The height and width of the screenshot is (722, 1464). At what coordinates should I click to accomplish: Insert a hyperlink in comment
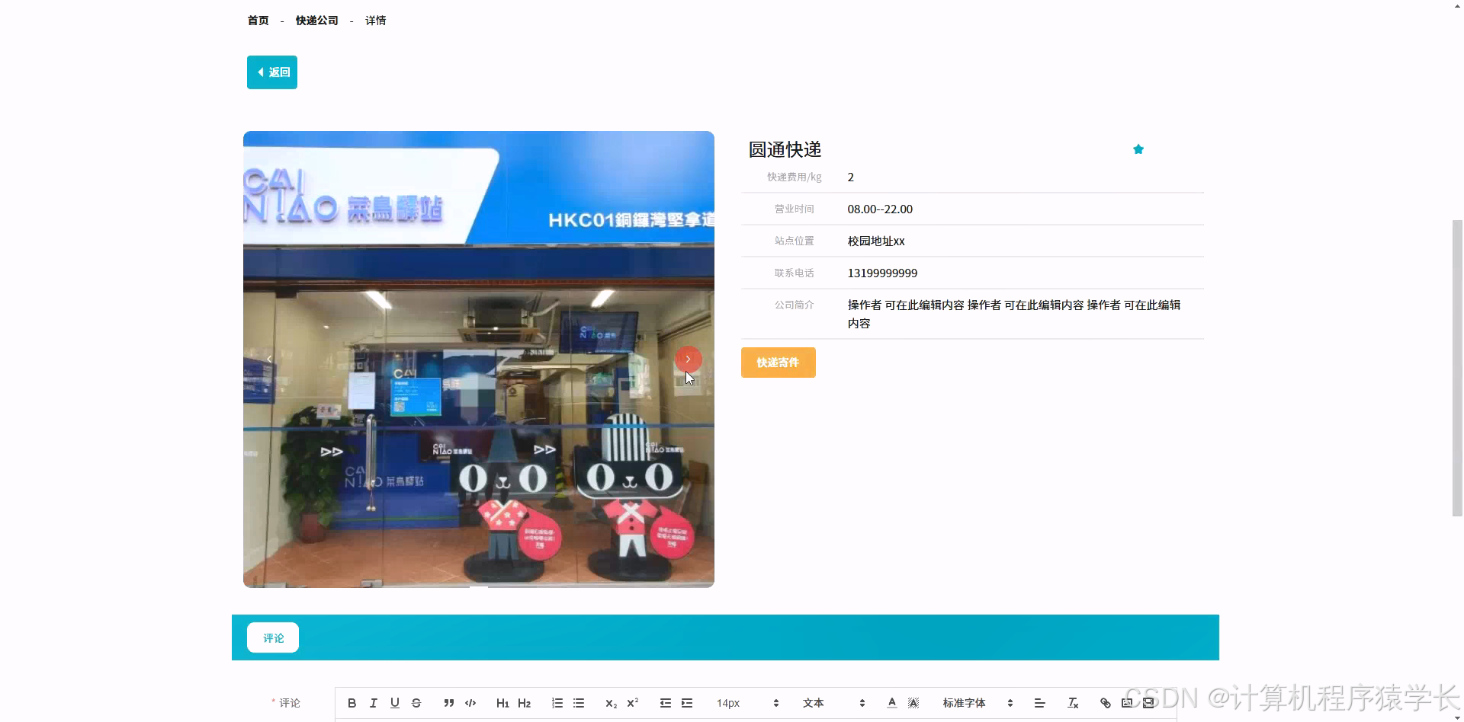1104,702
